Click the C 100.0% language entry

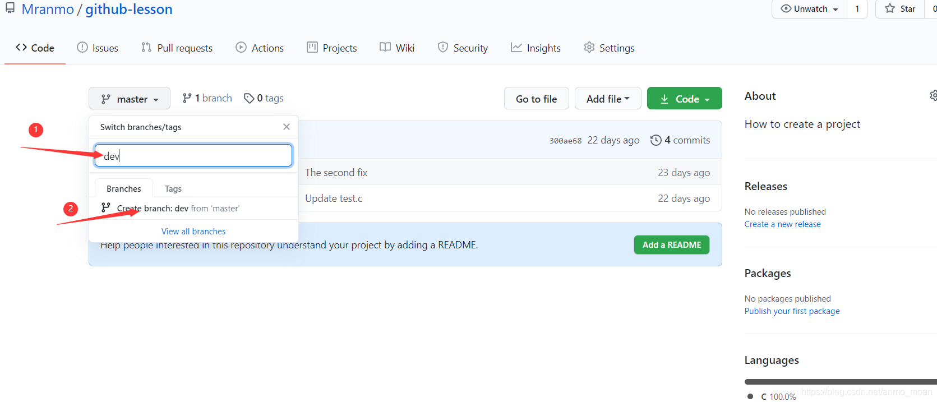coord(772,396)
